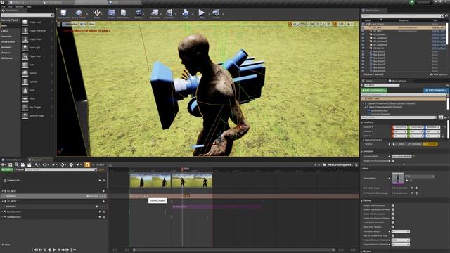Viewport: 450px width, 253px height.
Task: Toggle visibility eye for AC_NPC1 in the outliner
Action: (x=363, y=27)
